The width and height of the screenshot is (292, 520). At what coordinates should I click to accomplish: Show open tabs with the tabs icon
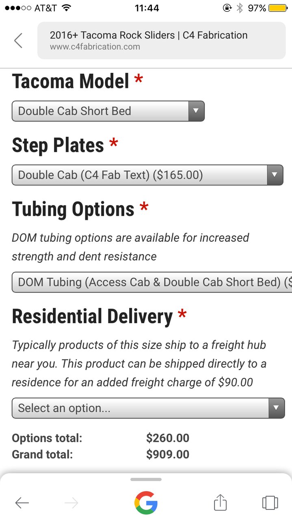point(270,503)
